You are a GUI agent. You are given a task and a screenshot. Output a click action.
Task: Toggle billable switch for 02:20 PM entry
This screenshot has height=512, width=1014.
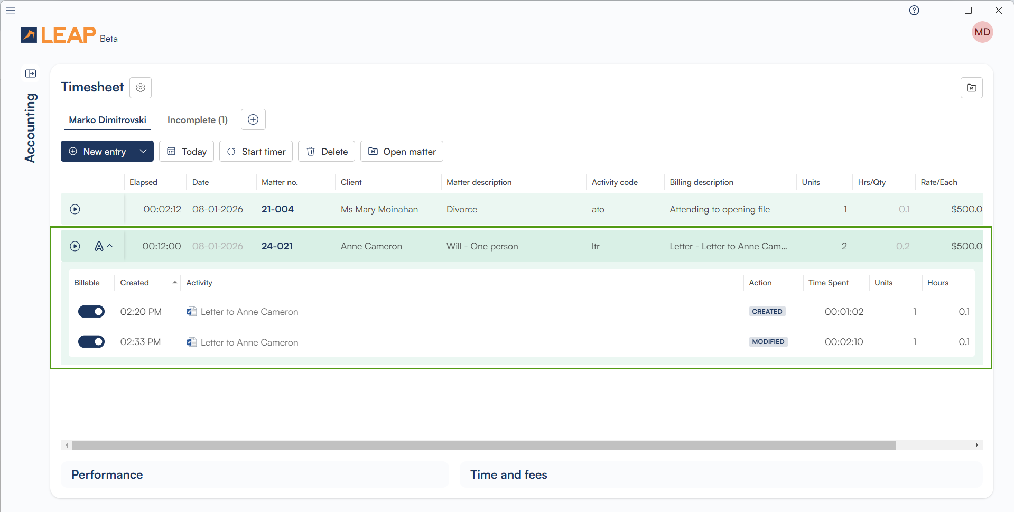point(91,312)
